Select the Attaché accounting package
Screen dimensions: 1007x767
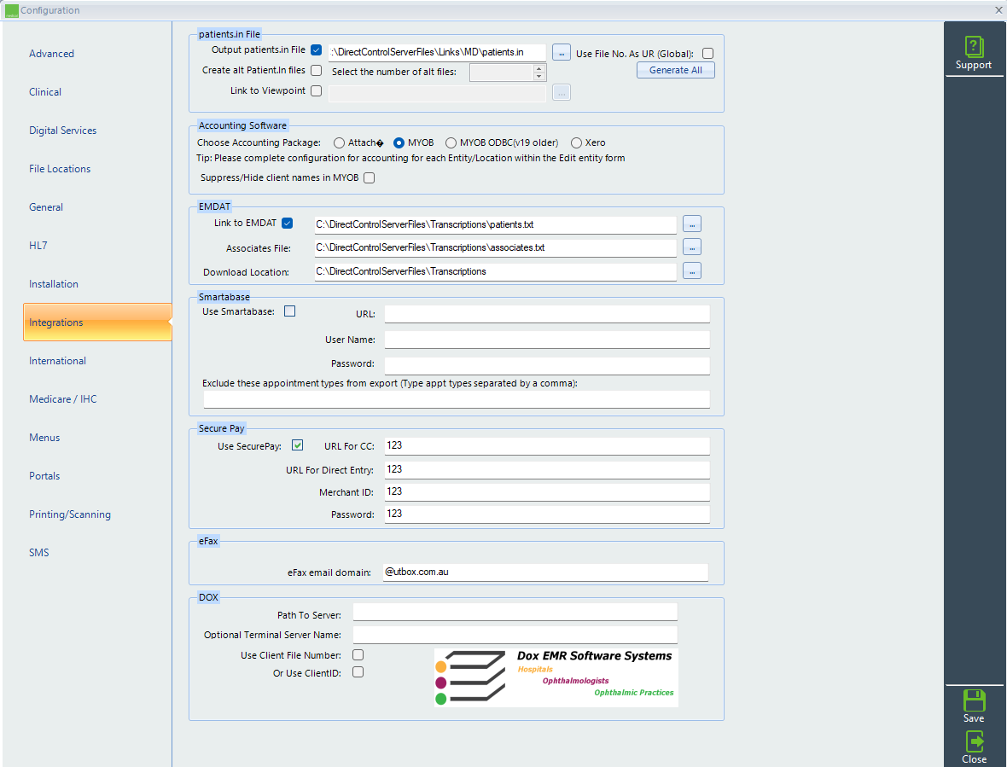(339, 143)
